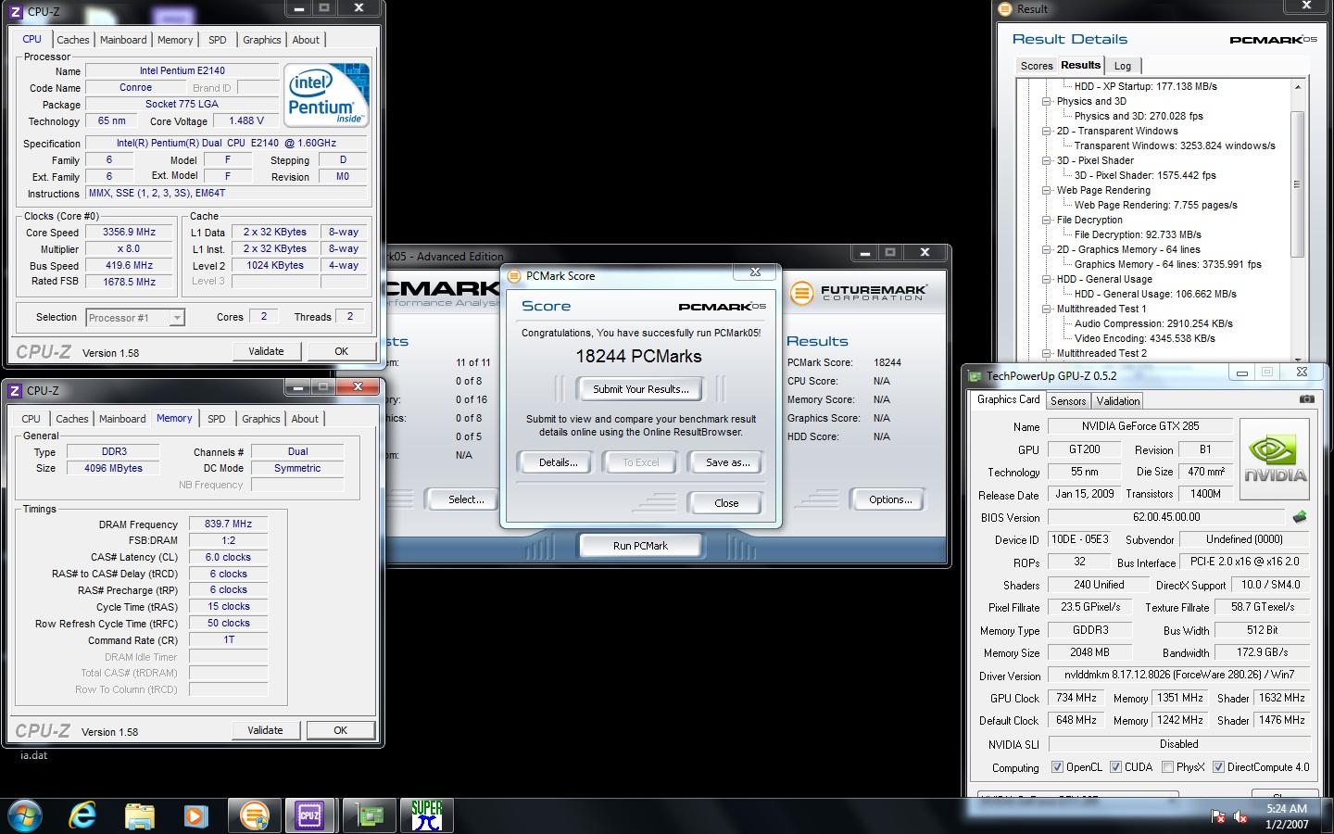The image size is (1334, 834).
Task: Switch to GPU-Z taskbar icon
Action: coord(370,815)
